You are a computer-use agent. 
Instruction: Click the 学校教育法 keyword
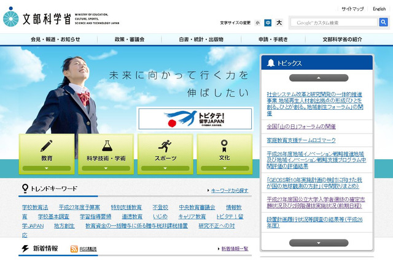click(x=35, y=207)
